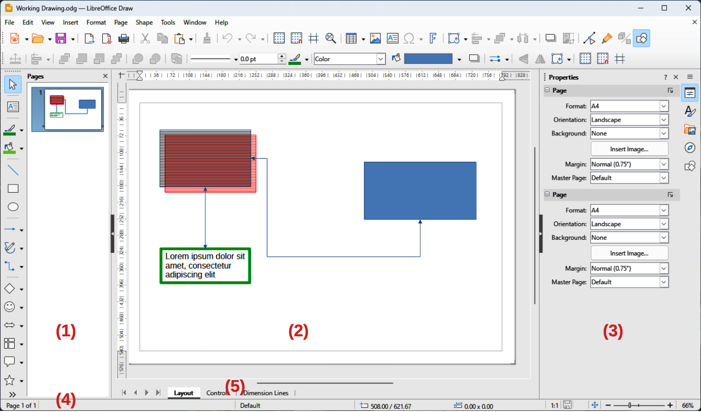701x412 pixels.
Task: Toggle Extrusion on the standard toolbar
Action: tap(624, 38)
